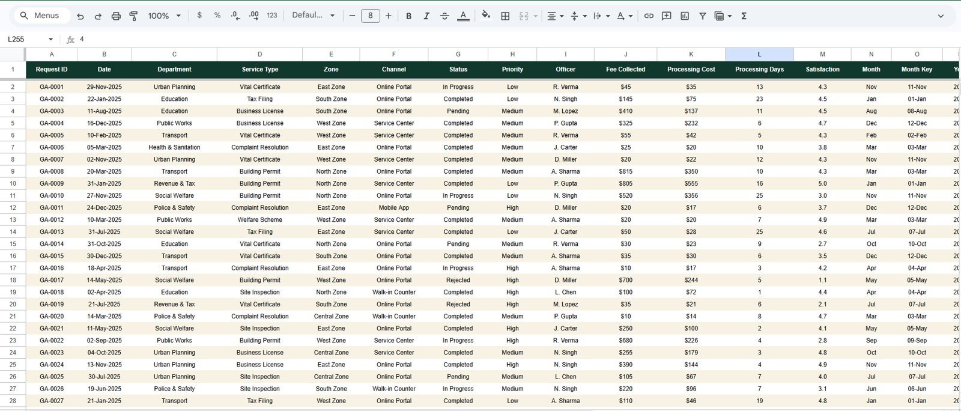Undo the last action
The width and height of the screenshot is (961, 411).
pos(80,16)
